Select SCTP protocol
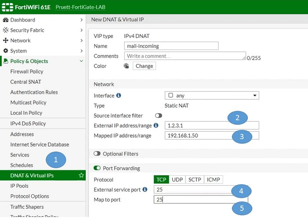Viewport: 308px width, 218px height. click(x=194, y=180)
